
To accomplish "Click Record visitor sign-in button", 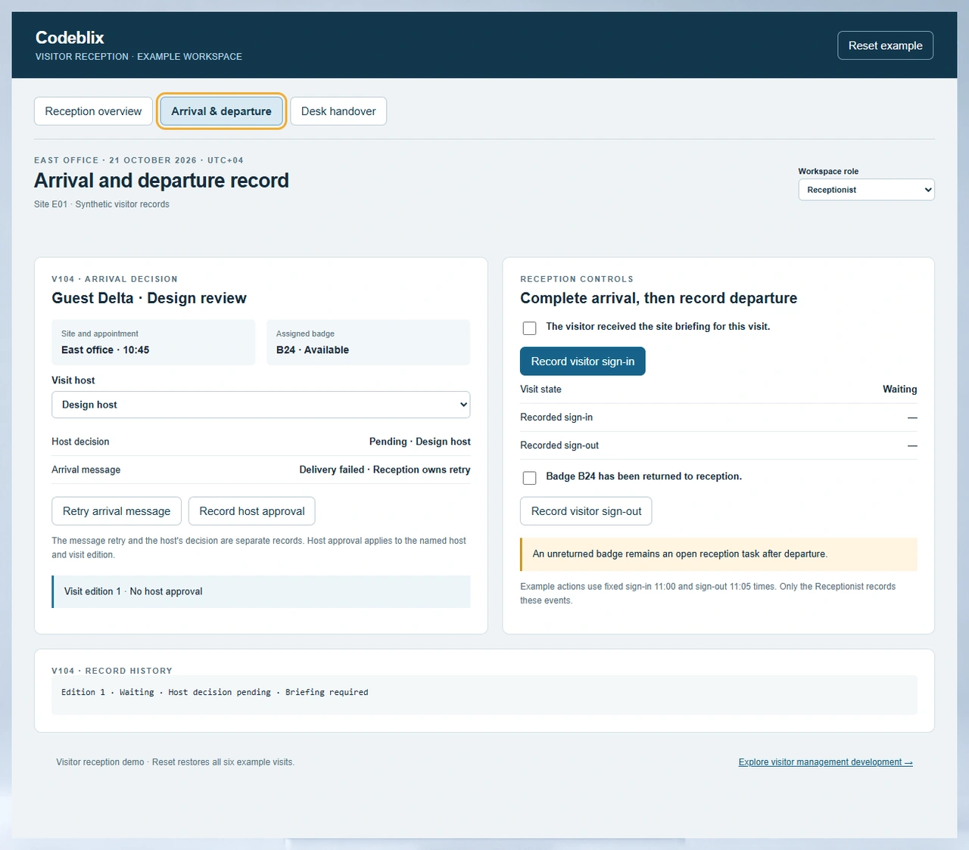I will [583, 361].
